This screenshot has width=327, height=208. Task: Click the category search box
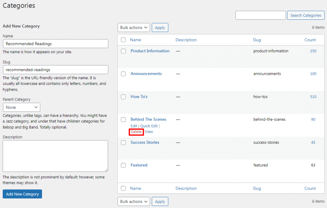260,15
